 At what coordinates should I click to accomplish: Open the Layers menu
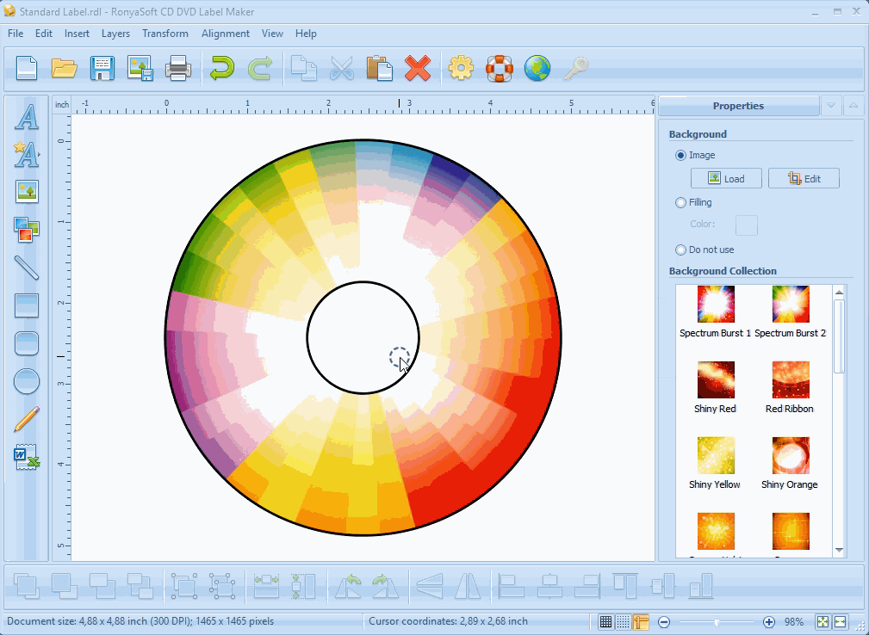115,34
